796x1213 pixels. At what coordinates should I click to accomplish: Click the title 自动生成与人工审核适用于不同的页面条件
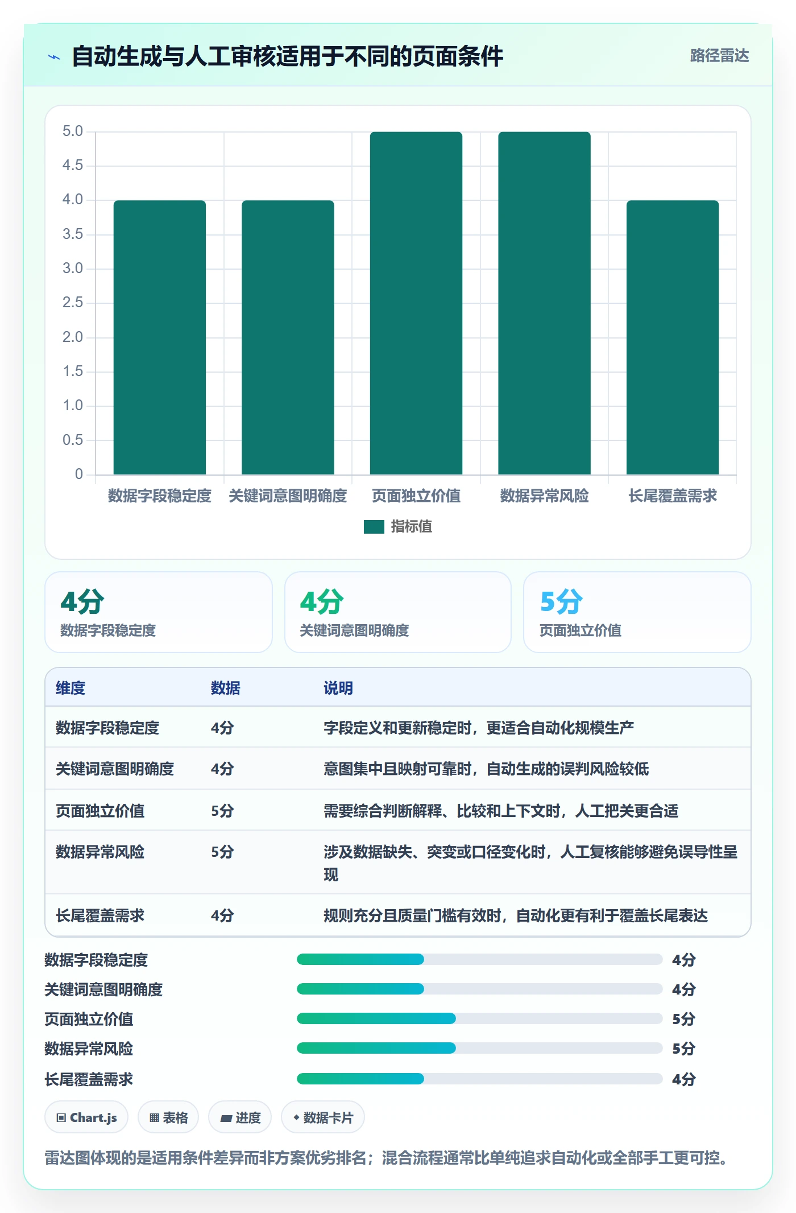click(287, 57)
